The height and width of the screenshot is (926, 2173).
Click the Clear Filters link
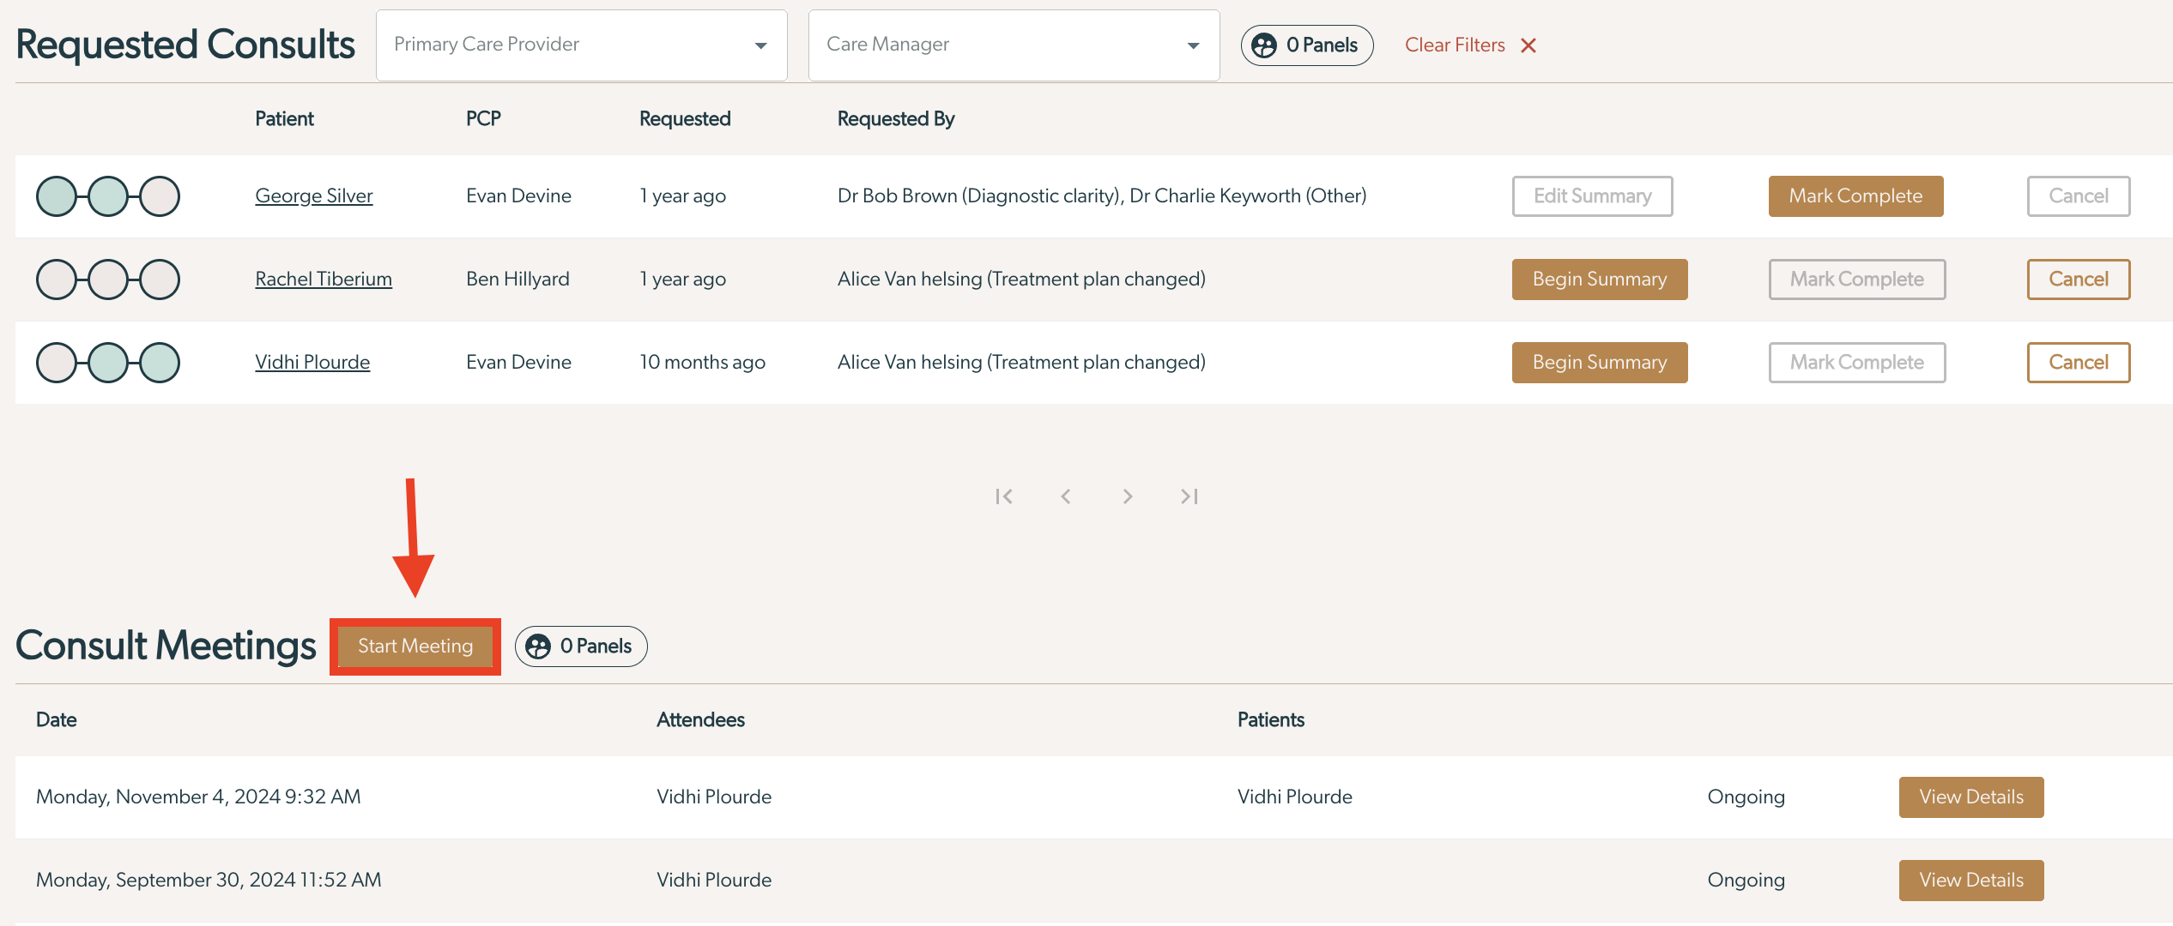(1455, 45)
